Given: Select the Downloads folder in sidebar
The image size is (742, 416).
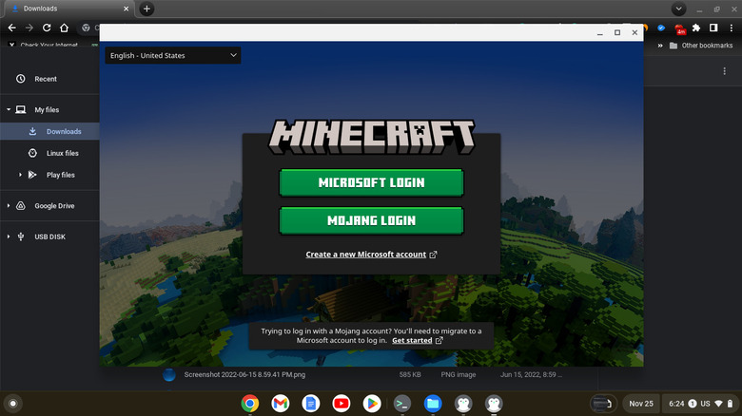Looking at the screenshot, I should pyautogui.click(x=64, y=132).
